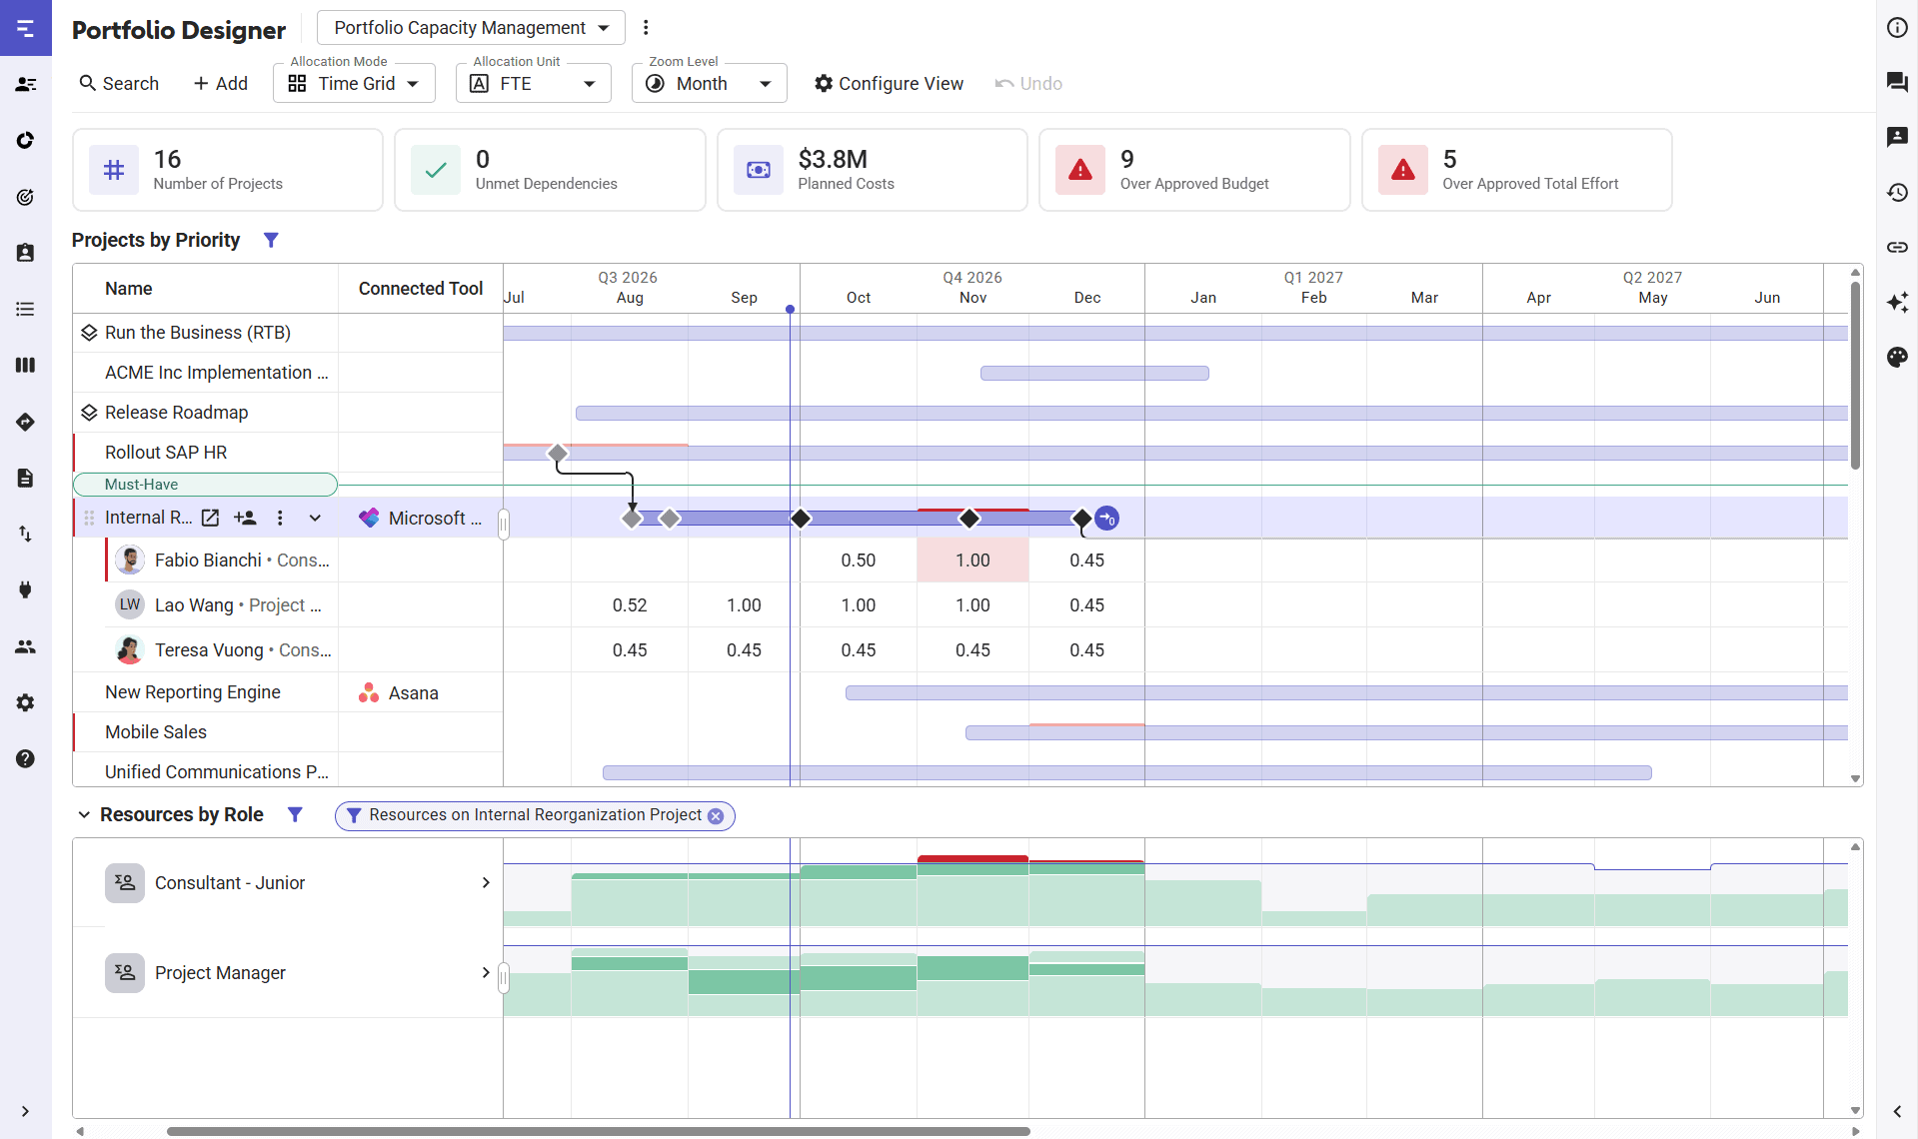Expand the Consultant - Junior role row
Image resolution: width=1918 pixels, height=1139 pixels.
pos(486,882)
